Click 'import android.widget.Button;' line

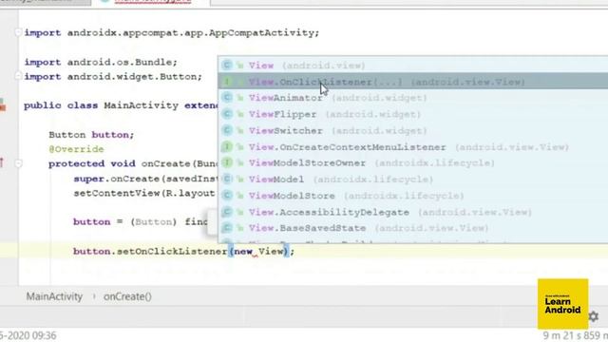click(x=113, y=77)
